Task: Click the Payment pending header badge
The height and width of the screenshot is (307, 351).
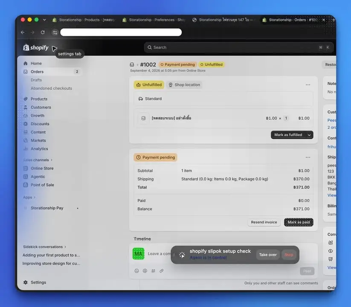Action: click(178, 64)
